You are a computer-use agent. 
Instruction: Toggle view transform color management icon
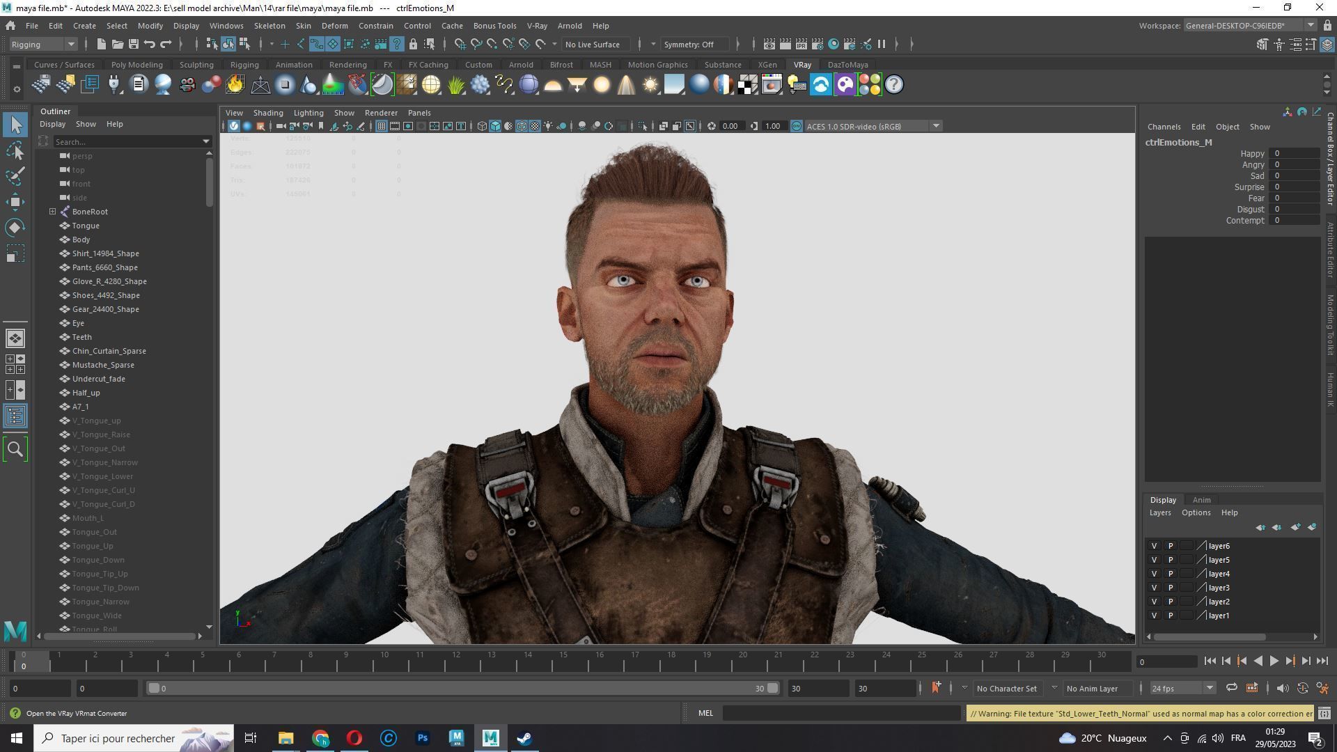797,126
